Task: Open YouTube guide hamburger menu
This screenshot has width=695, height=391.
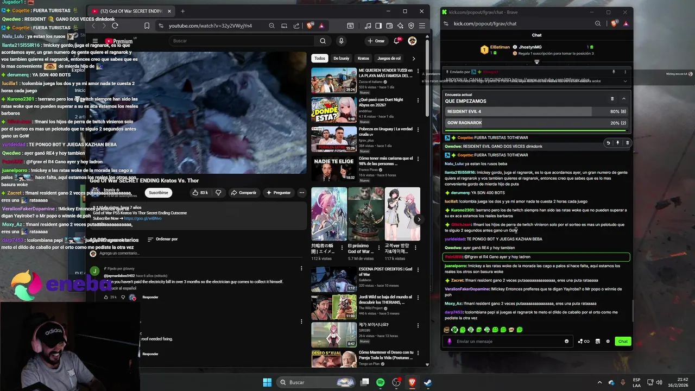Action: 95,41
